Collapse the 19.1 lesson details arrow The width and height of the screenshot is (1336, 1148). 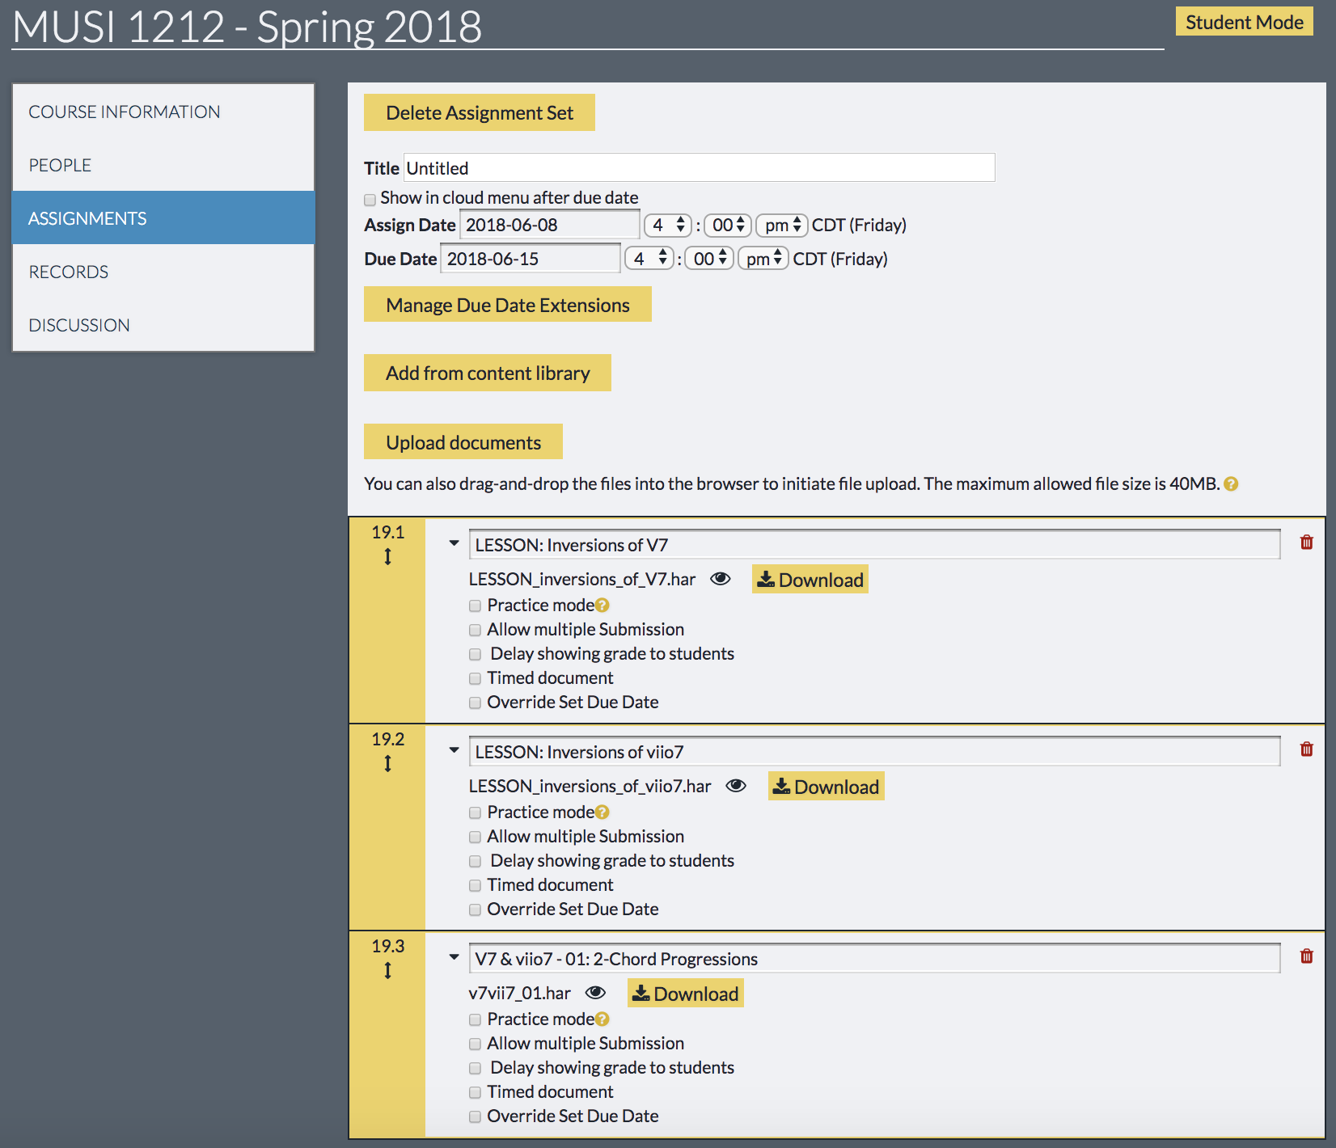coord(454,543)
